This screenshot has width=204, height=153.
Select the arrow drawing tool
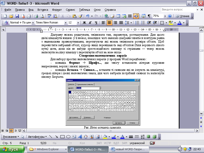[56, 137]
